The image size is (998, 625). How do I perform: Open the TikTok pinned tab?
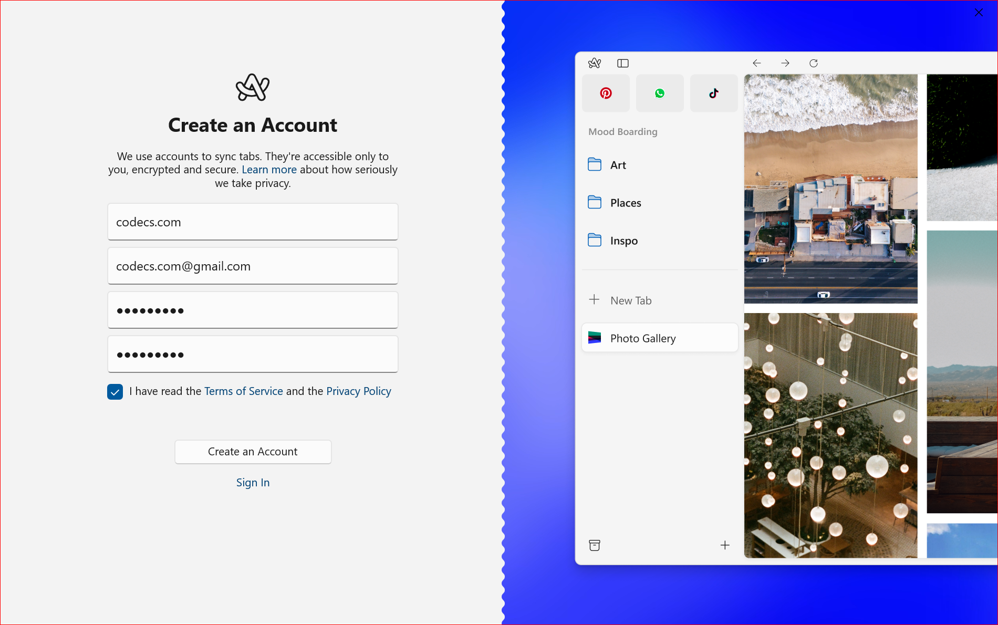tap(713, 93)
